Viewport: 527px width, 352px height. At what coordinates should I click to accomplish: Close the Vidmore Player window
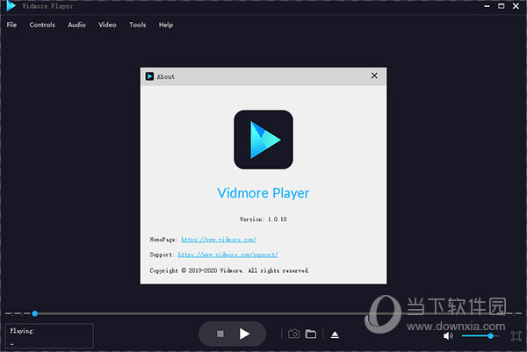tap(516, 6)
